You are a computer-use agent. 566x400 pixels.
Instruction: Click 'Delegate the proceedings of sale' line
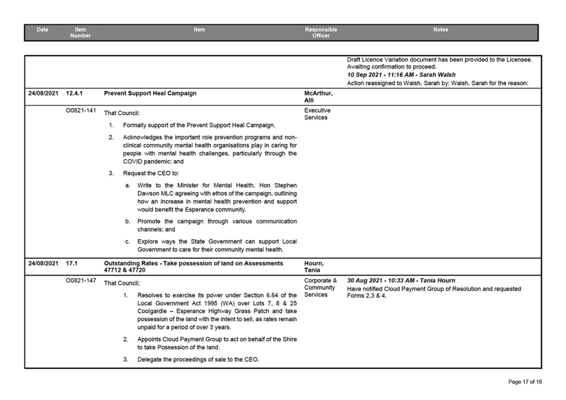[x=199, y=360]
